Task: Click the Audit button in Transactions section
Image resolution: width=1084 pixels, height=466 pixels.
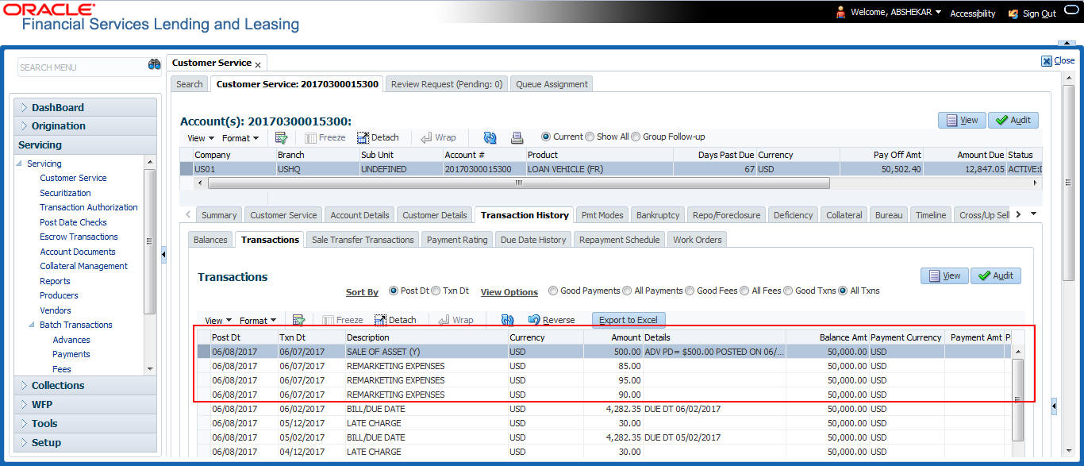Action: (x=995, y=275)
